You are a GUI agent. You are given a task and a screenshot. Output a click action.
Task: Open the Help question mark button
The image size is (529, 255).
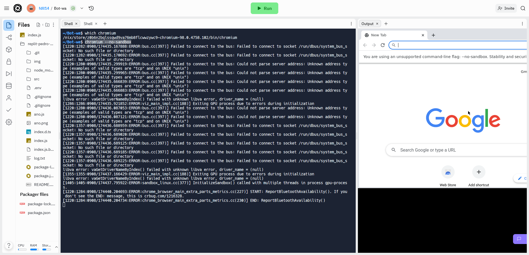(9, 245)
